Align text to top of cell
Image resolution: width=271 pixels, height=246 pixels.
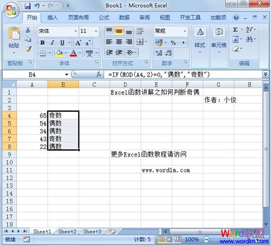109,31
